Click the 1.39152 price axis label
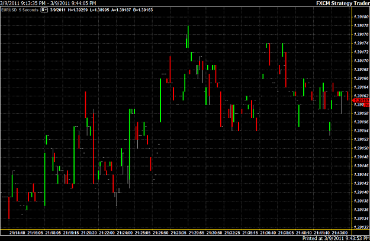Screen dimensions: 370x241 click(x=361, y=139)
